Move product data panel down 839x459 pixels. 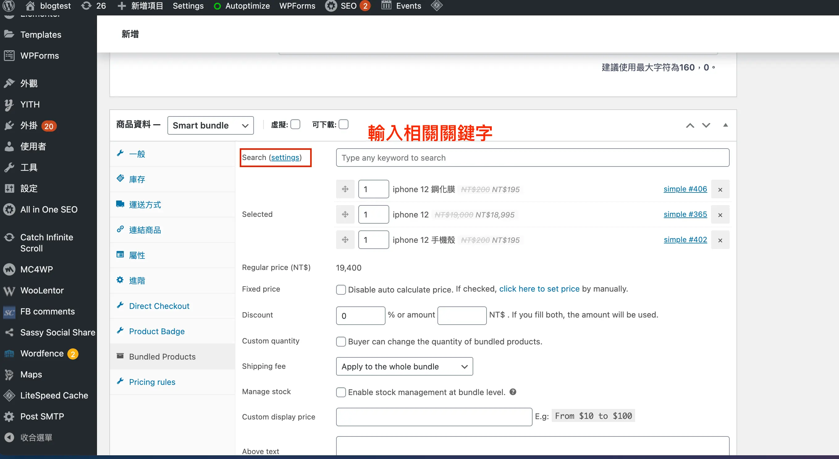pyautogui.click(x=706, y=125)
